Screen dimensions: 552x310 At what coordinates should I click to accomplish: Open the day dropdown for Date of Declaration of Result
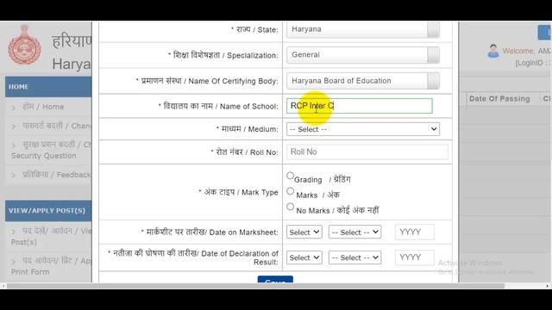(304, 257)
